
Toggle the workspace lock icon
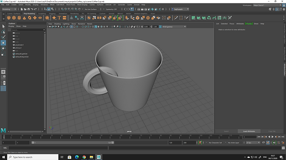coord(284,5)
